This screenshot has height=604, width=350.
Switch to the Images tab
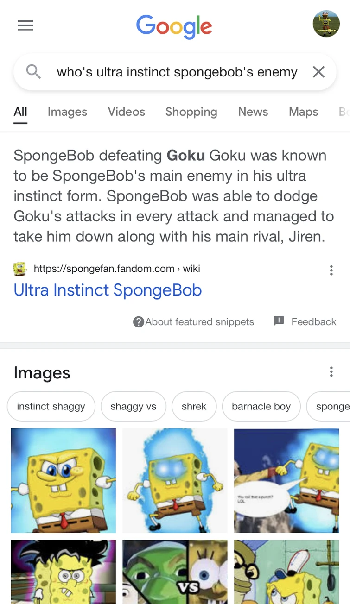[67, 112]
